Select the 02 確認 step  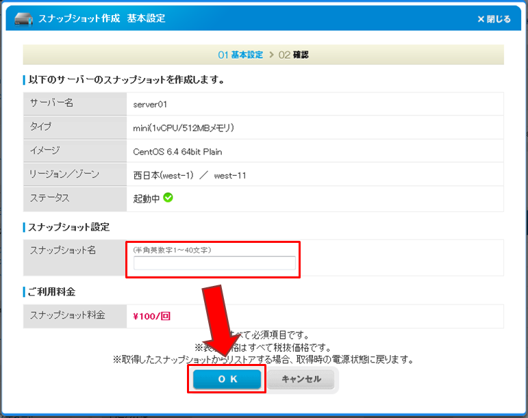294,55
